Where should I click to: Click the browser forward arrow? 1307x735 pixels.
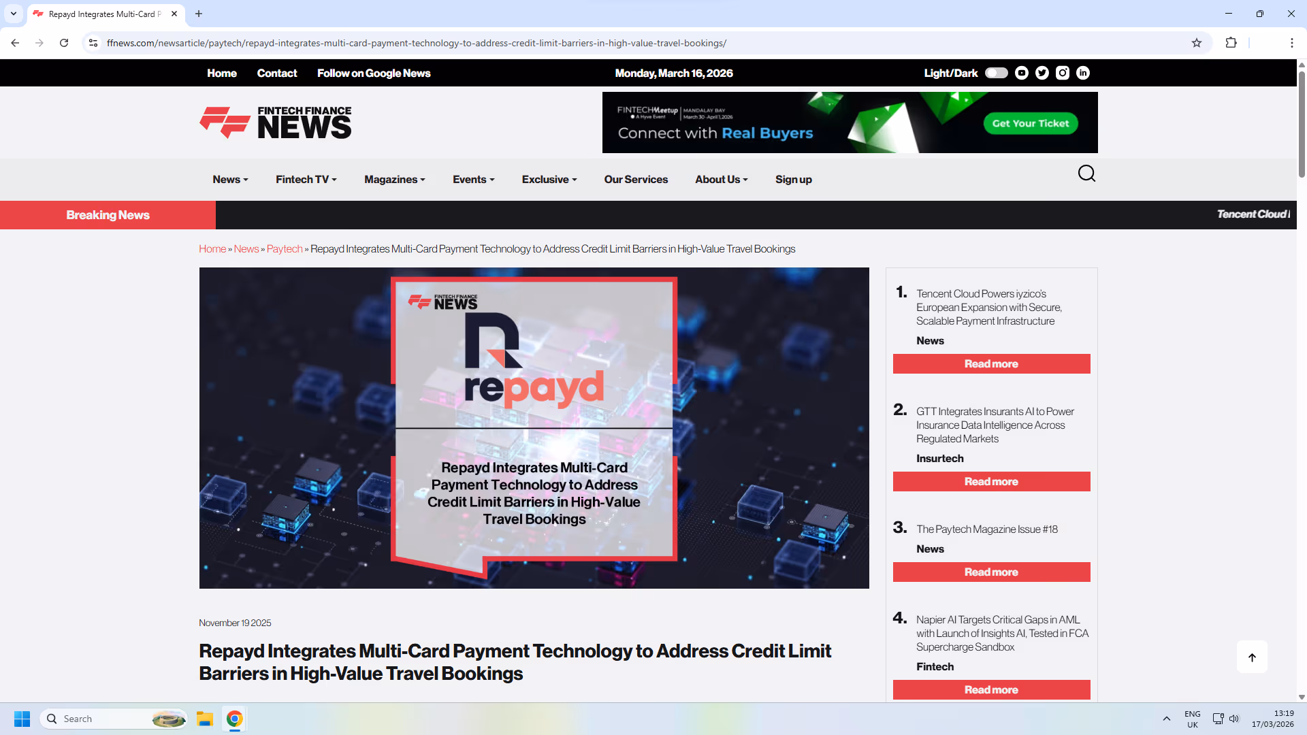click(39, 43)
